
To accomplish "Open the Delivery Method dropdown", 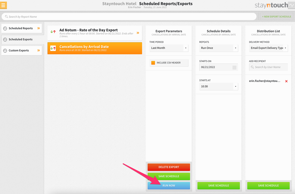I will coord(268,48).
